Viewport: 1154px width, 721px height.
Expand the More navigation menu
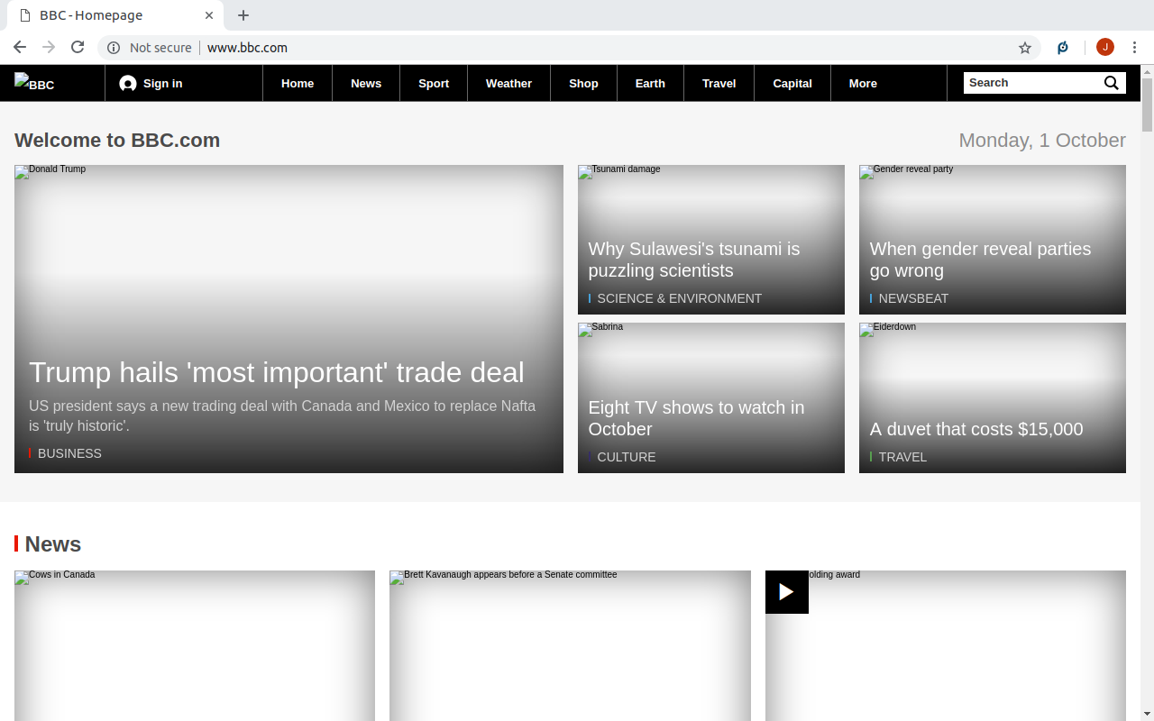[863, 83]
